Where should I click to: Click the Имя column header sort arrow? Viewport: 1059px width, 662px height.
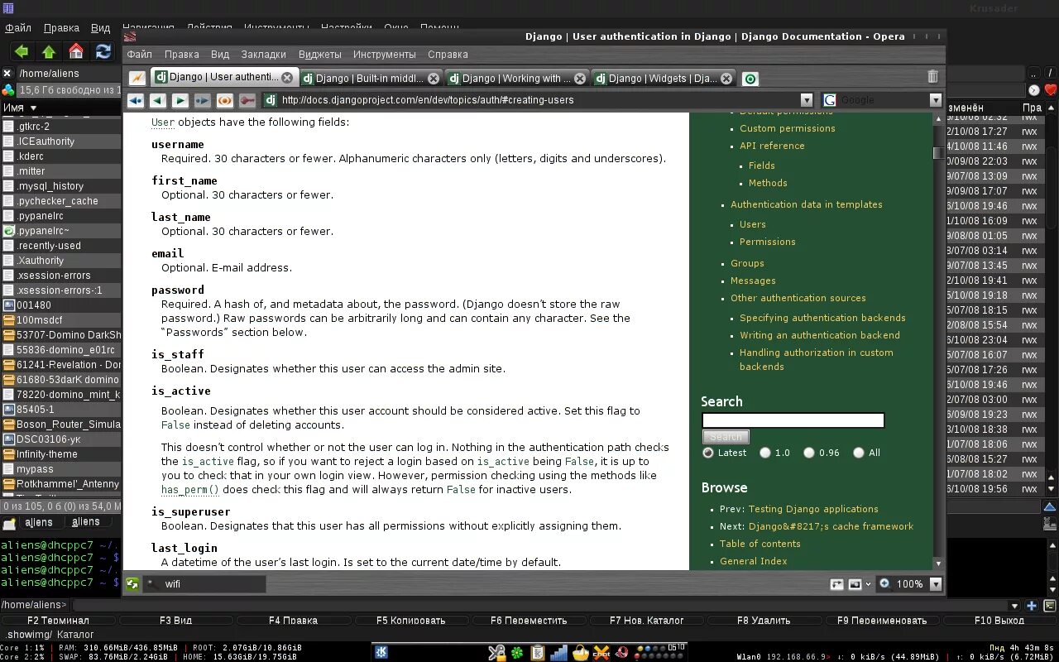[34, 108]
